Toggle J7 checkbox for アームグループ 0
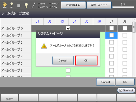Screen dimensions: 136x102 pyautogui.click(x=111, y=28)
